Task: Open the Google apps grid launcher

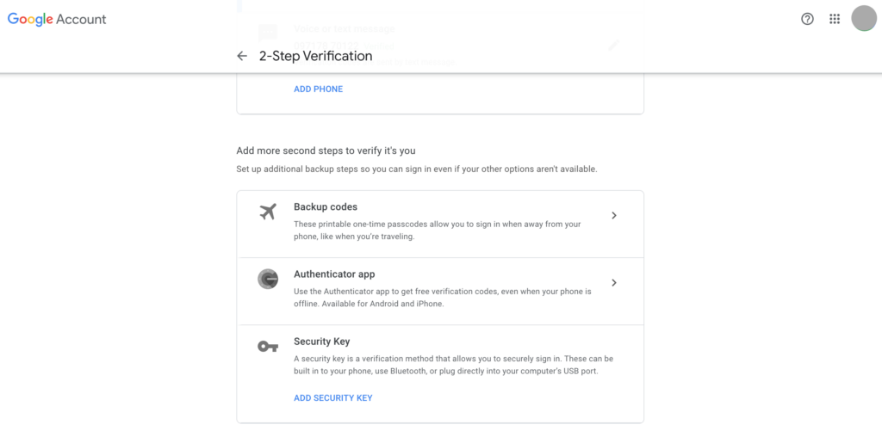Action: [x=835, y=19]
